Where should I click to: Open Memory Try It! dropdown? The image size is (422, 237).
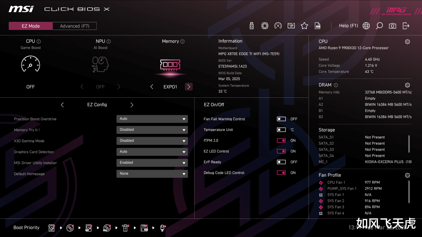coord(152,130)
